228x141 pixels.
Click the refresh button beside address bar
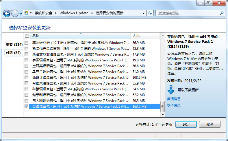(x=150, y=13)
